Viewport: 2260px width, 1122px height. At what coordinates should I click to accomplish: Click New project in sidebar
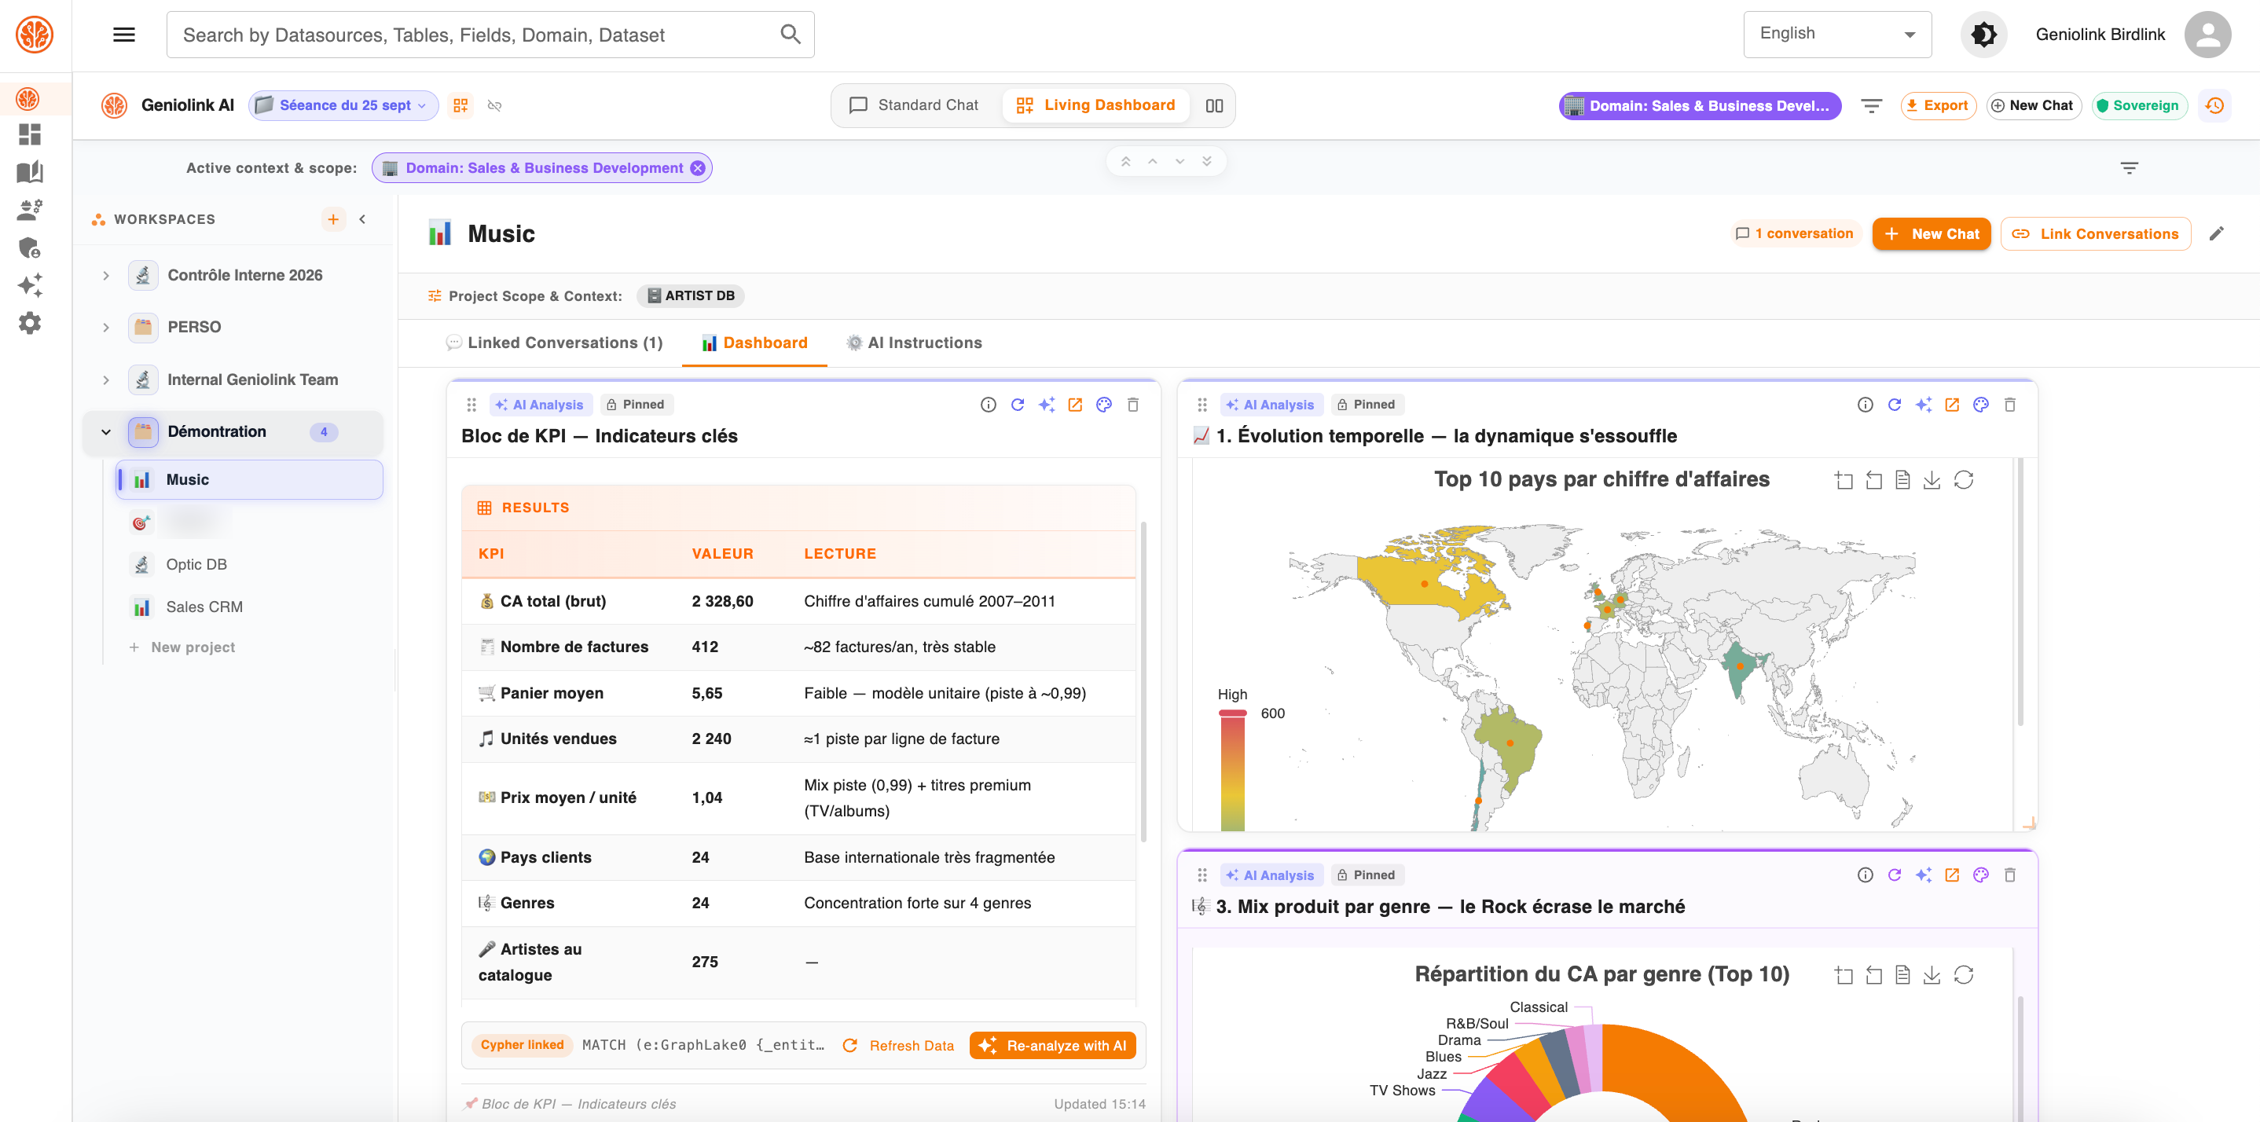pyautogui.click(x=182, y=647)
